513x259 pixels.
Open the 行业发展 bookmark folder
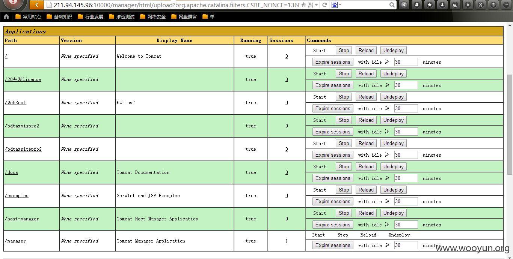click(x=91, y=16)
